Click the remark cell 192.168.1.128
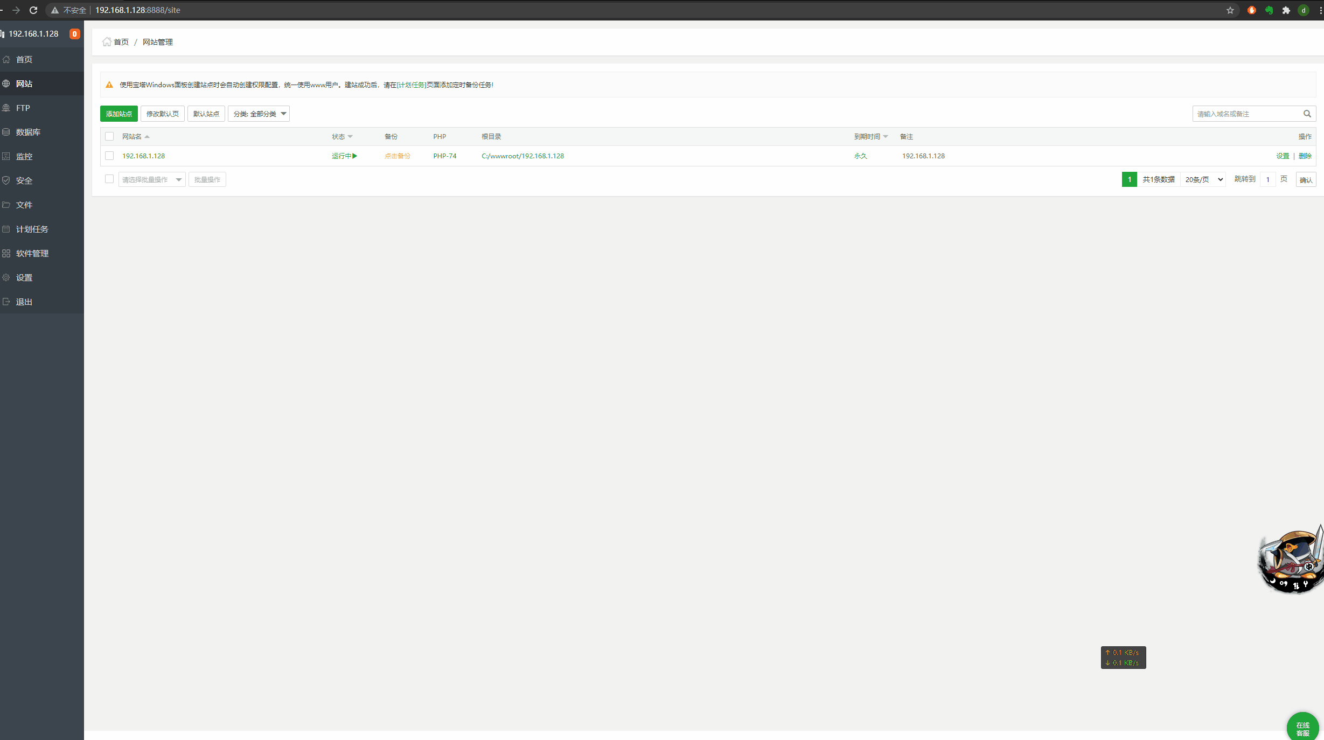 [x=923, y=156]
